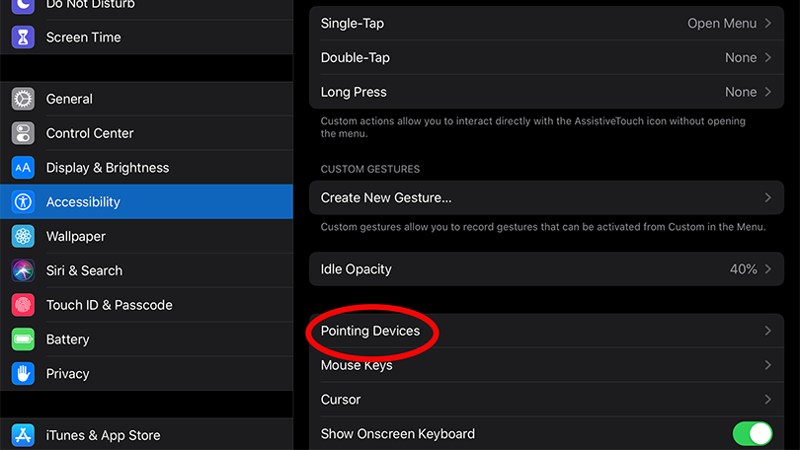Tap the Privacy hand icon
Viewport: 800px width, 450px height.
click(23, 374)
